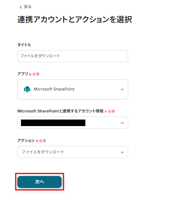Focus the タイトル input field
The height and width of the screenshot is (197, 171).
pos(73,56)
